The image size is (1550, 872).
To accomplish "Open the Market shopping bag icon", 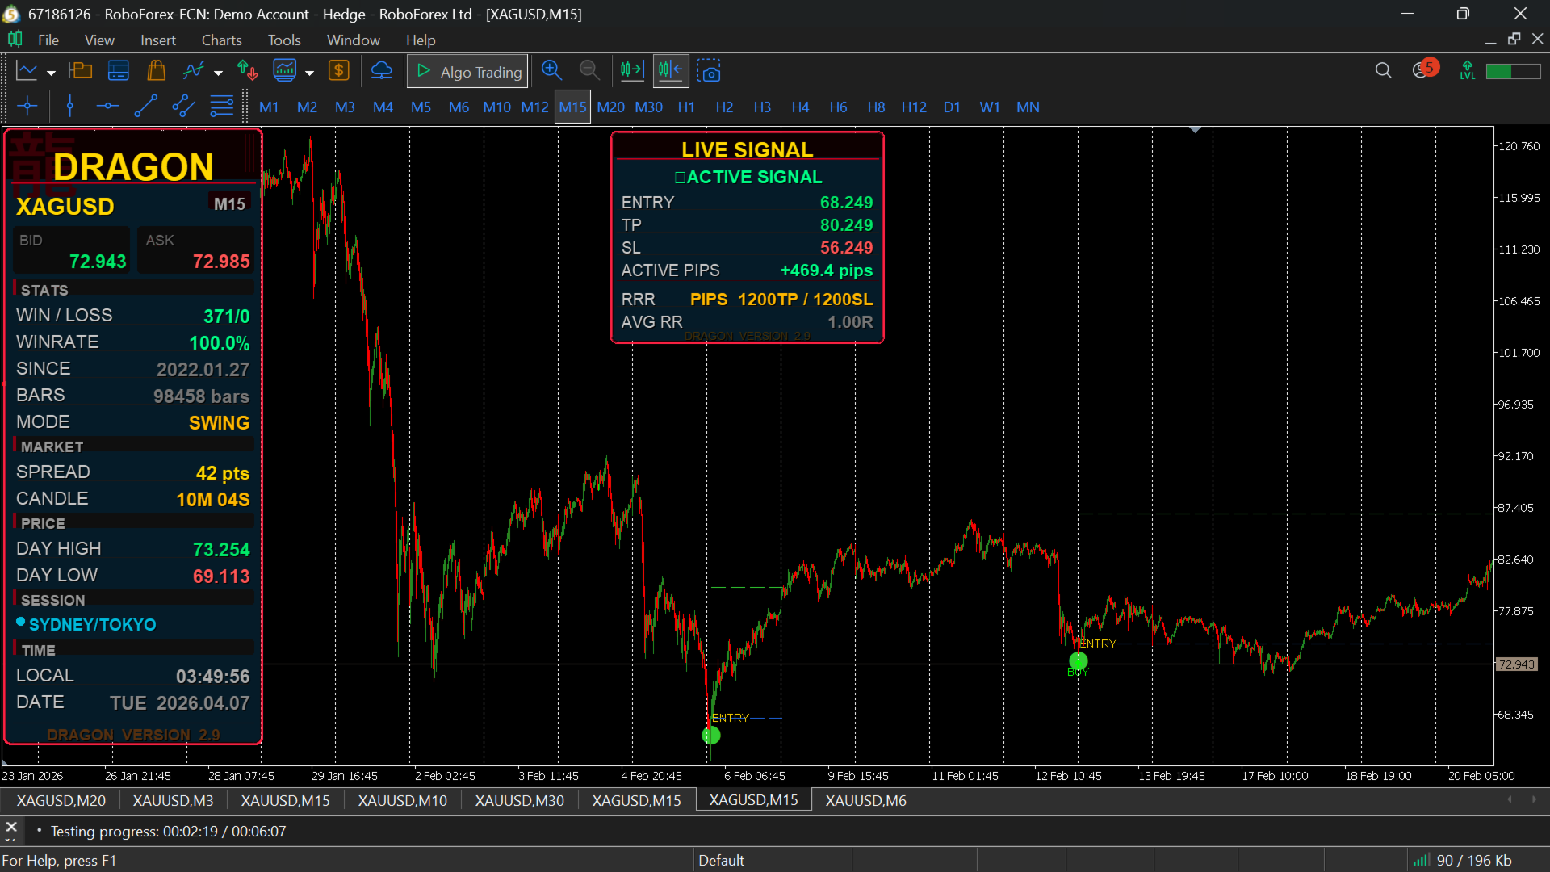I will coord(157,71).
